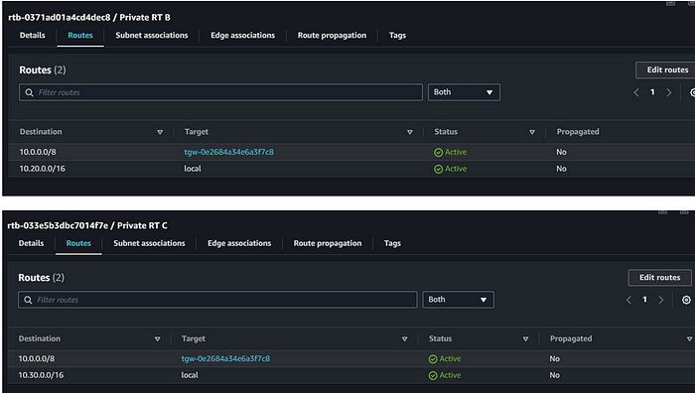The width and height of the screenshot is (695, 393).
Task: Select 10.20.0.0/16 destination cell
Action: click(x=42, y=169)
